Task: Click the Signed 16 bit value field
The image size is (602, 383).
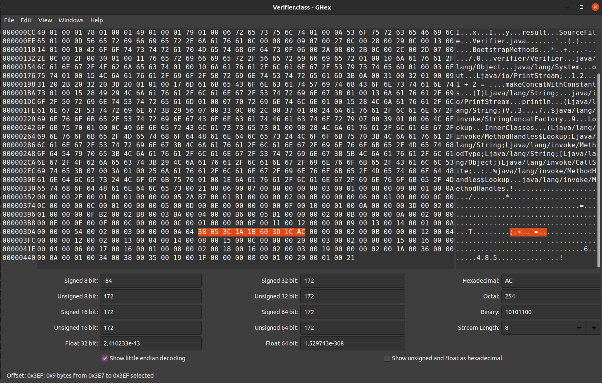Action: [151, 312]
